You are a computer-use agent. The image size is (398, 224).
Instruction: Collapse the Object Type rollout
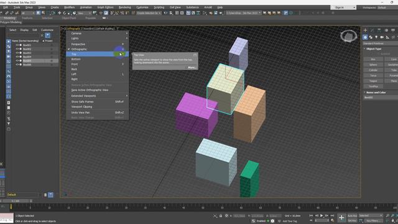373,49
